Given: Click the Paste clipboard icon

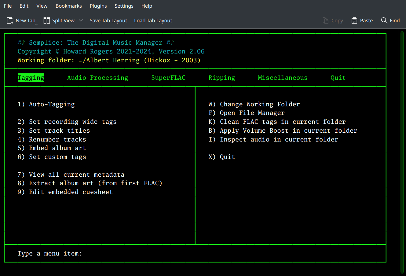Looking at the screenshot, I should 354,20.
